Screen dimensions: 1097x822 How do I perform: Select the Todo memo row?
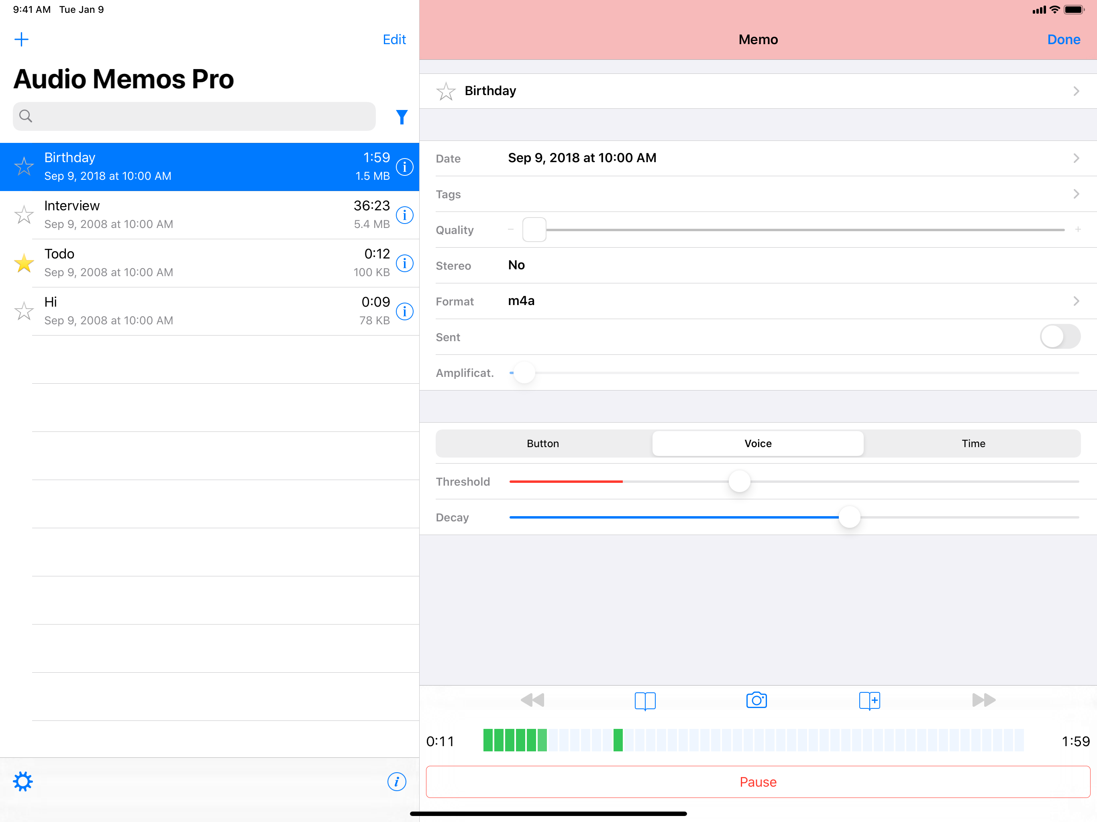[209, 263]
